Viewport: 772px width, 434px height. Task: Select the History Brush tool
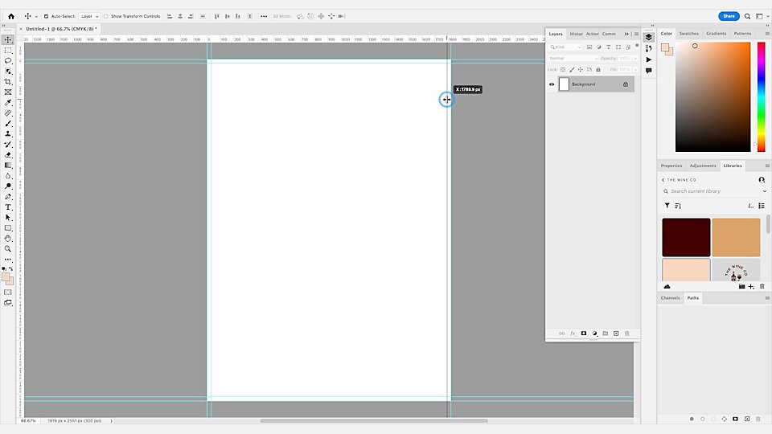8,144
